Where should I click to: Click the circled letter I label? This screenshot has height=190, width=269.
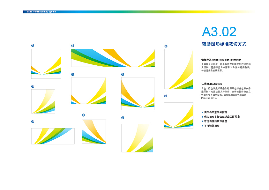(x=83, y=115)
